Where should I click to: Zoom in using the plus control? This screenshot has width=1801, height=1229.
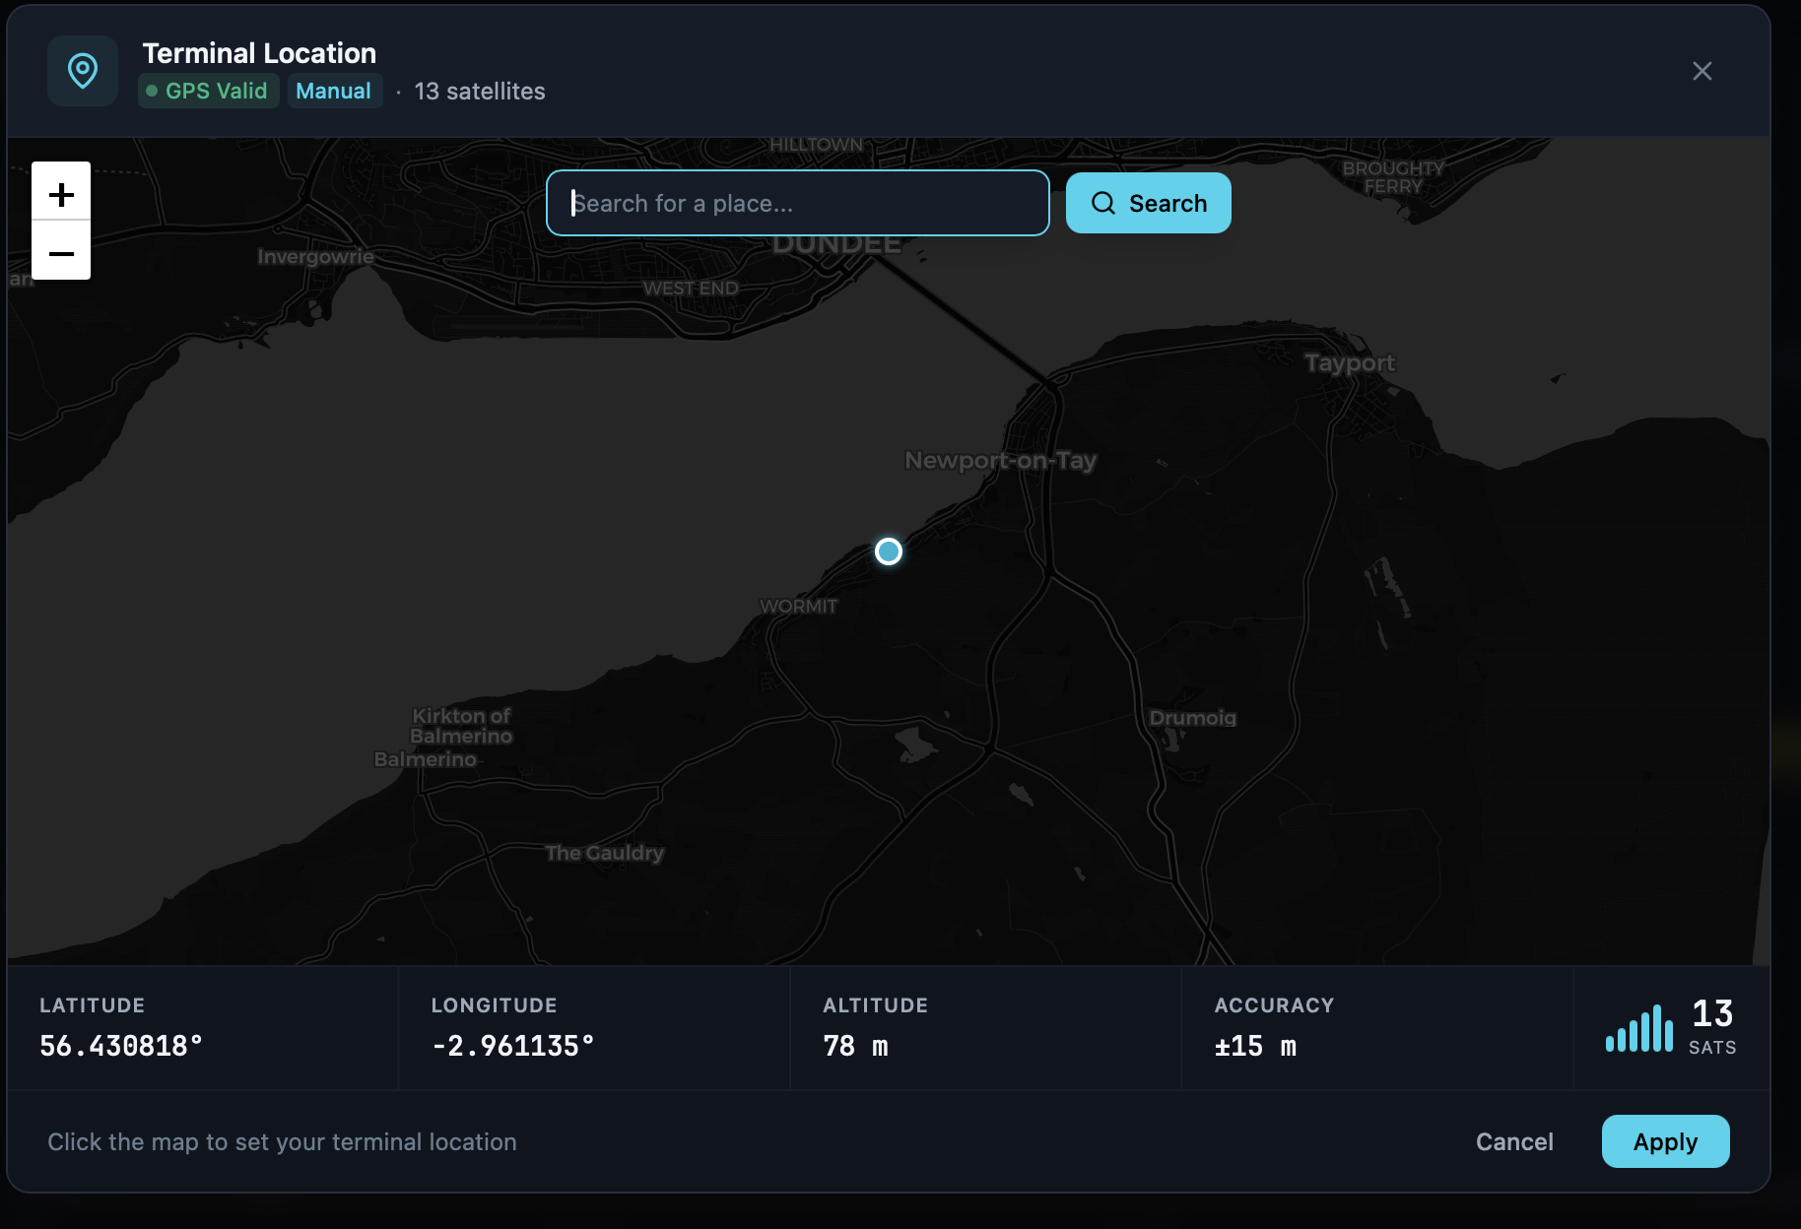(61, 193)
